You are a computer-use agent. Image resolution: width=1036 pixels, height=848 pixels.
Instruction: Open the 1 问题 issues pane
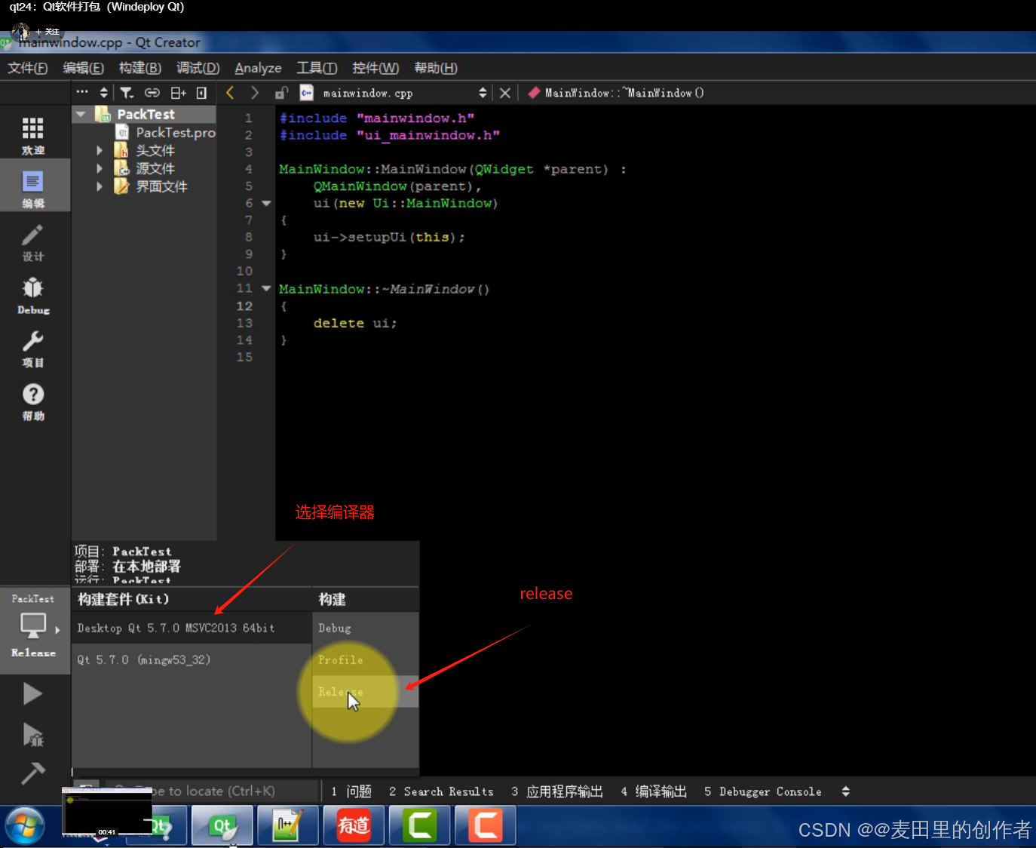[351, 791]
